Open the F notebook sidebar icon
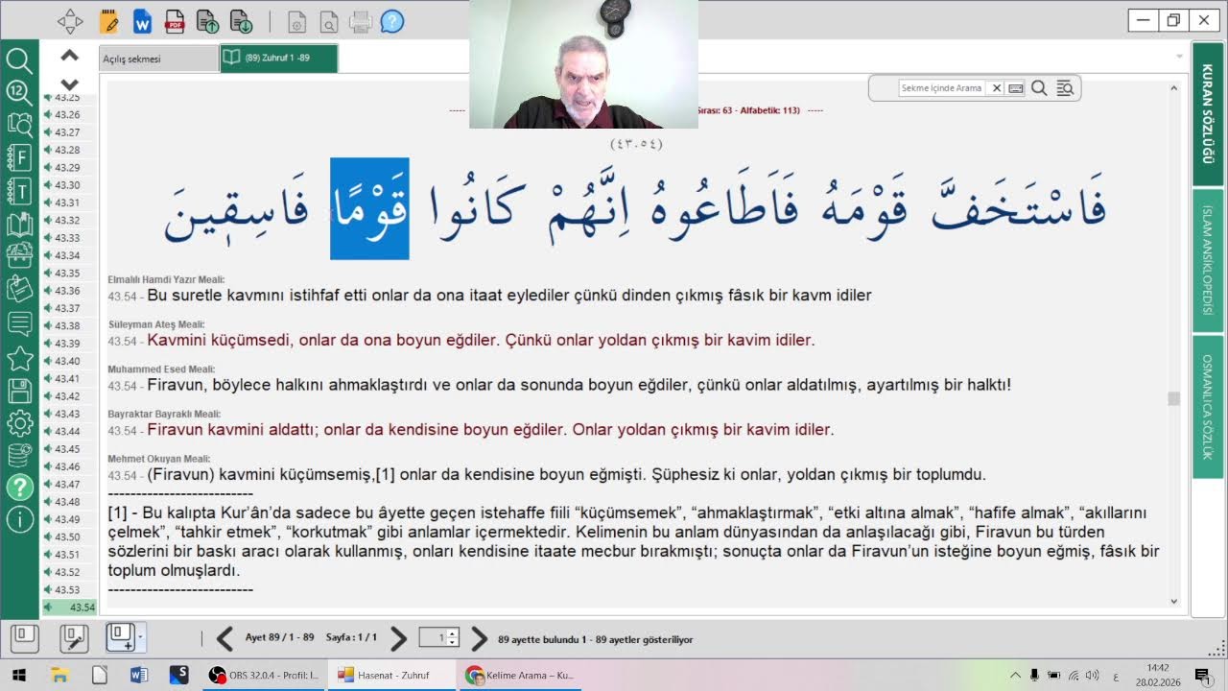The image size is (1228, 691). pyautogui.click(x=19, y=156)
